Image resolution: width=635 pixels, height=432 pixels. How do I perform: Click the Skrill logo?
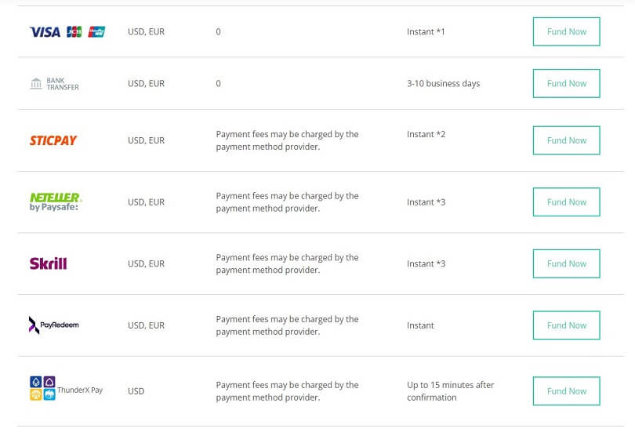(48, 263)
